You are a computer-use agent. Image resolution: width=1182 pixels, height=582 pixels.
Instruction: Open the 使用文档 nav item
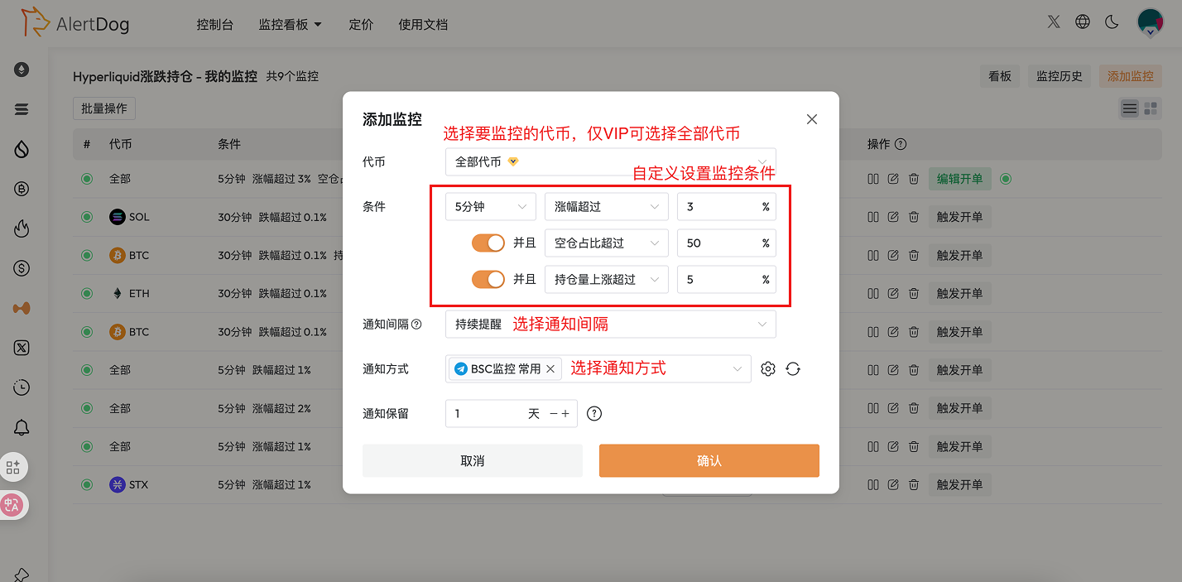click(x=423, y=24)
